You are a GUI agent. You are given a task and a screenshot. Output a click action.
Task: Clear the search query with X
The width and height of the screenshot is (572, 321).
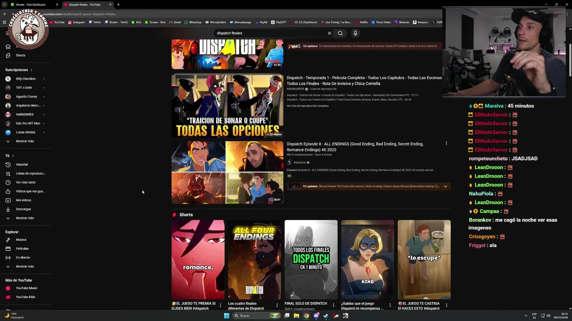[329, 33]
